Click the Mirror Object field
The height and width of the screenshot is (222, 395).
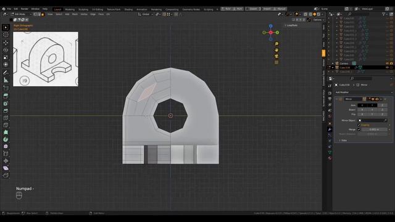(373, 120)
